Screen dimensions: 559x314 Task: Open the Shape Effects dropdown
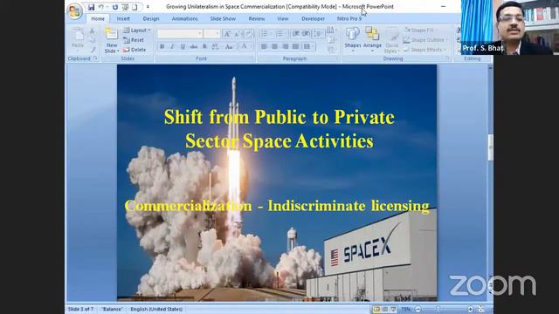click(x=425, y=50)
